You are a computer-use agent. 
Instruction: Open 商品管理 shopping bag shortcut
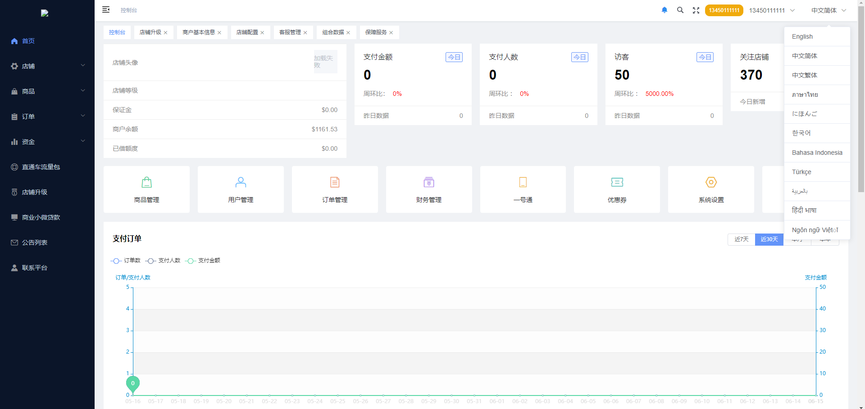coord(146,189)
